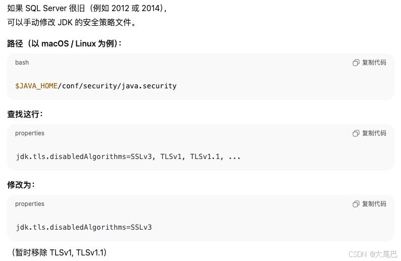Click the /conf/security/java.security path text
Screen dimensions: 401x261
coord(117,86)
